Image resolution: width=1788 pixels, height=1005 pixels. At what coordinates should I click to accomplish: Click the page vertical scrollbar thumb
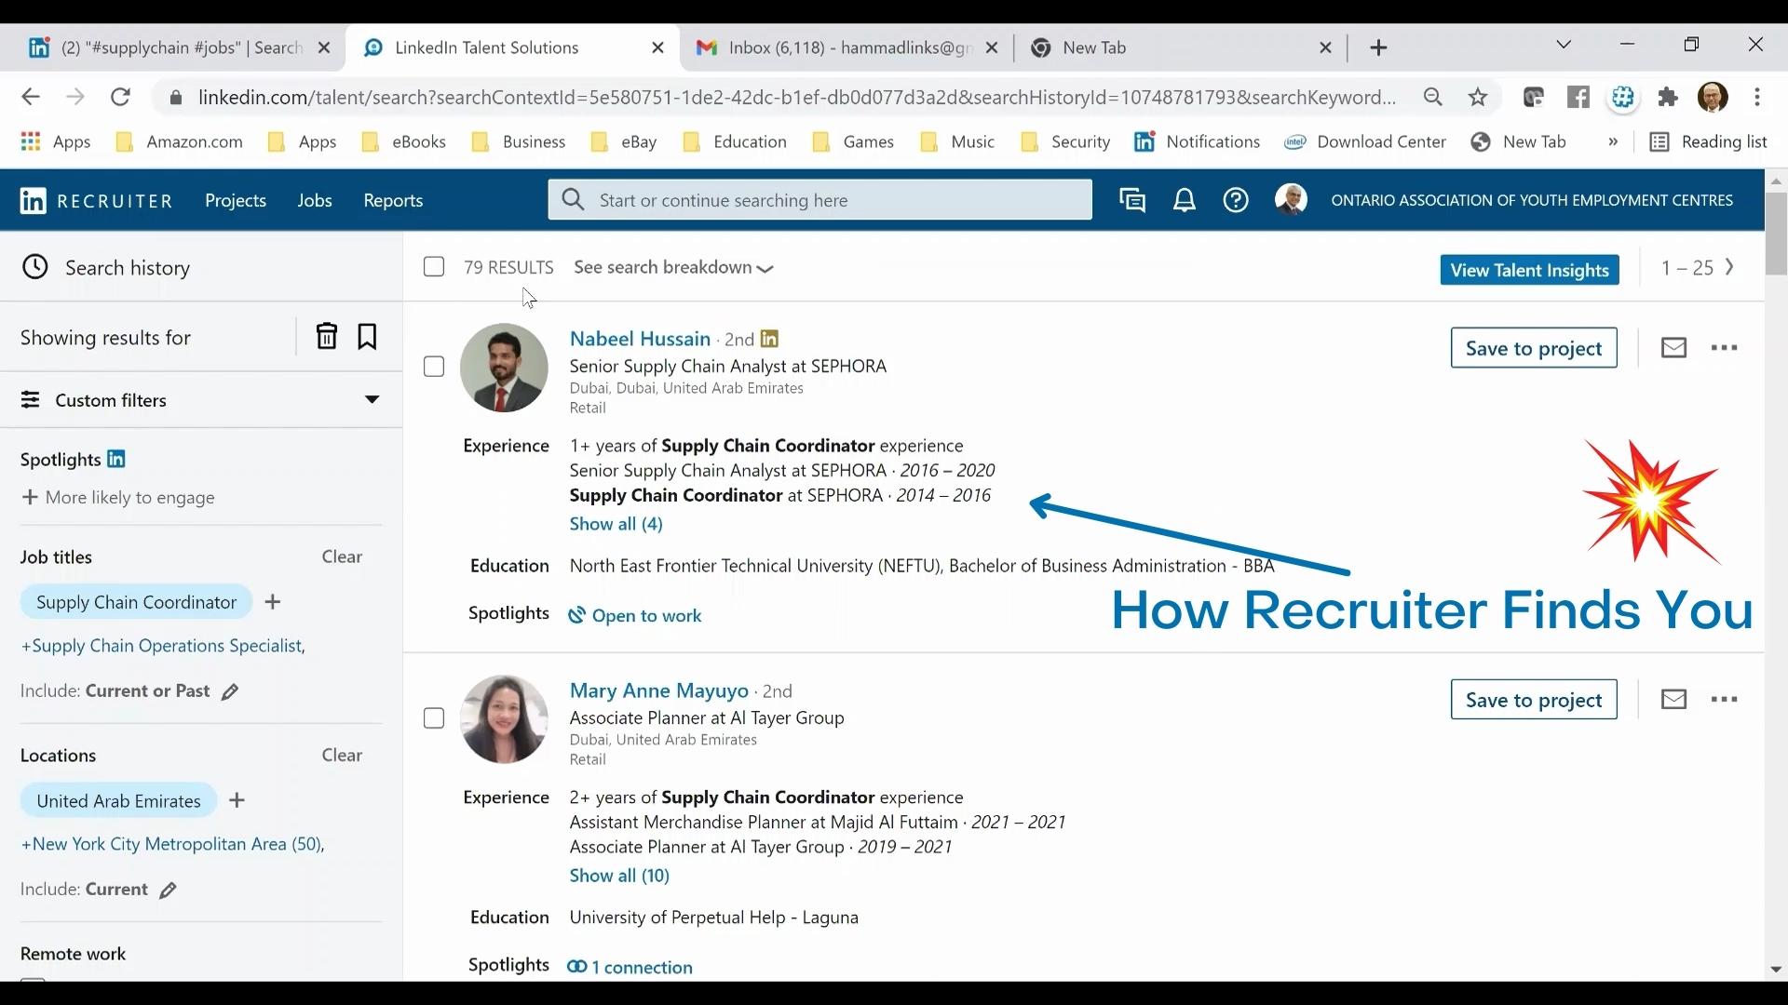[1775, 233]
